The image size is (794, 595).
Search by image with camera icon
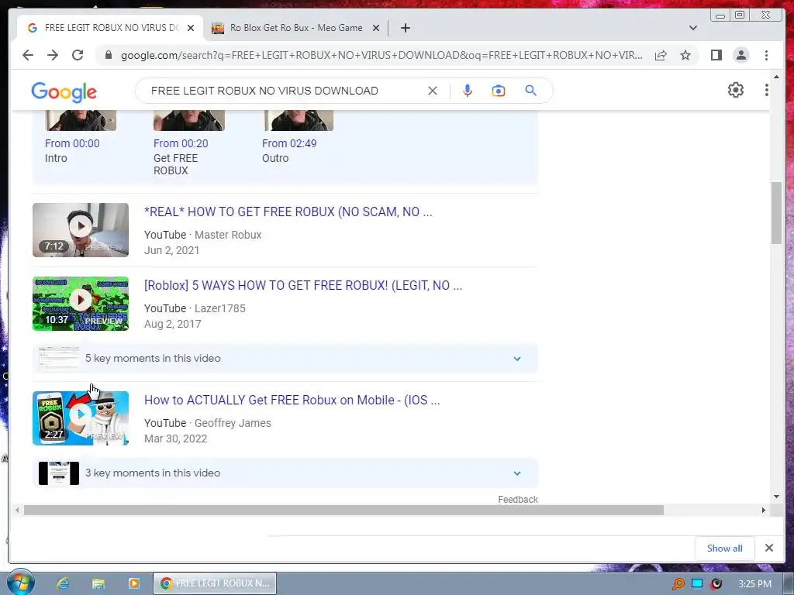point(499,91)
